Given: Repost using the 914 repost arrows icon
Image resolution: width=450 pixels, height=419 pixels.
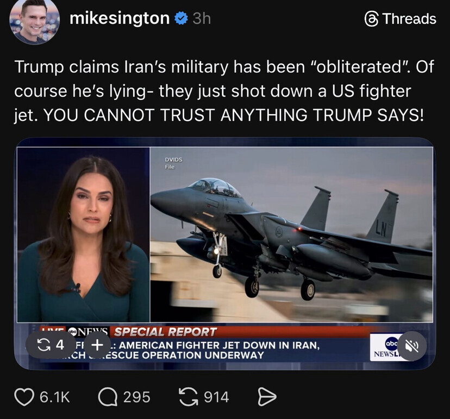Looking at the screenshot, I should (x=189, y=397).
